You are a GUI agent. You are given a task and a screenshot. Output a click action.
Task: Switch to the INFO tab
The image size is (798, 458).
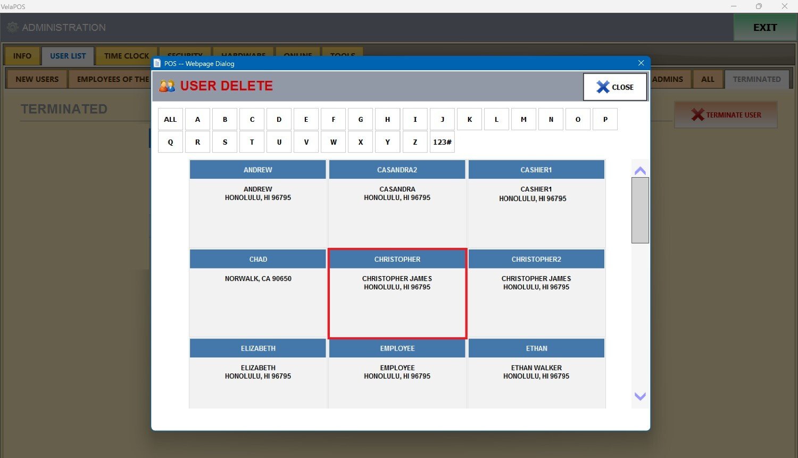coord(22,56)
